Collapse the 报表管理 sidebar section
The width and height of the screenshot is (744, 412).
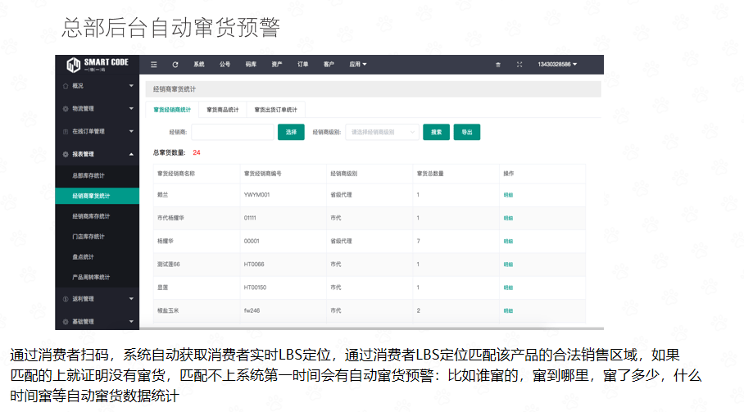[x=130, y=154]
